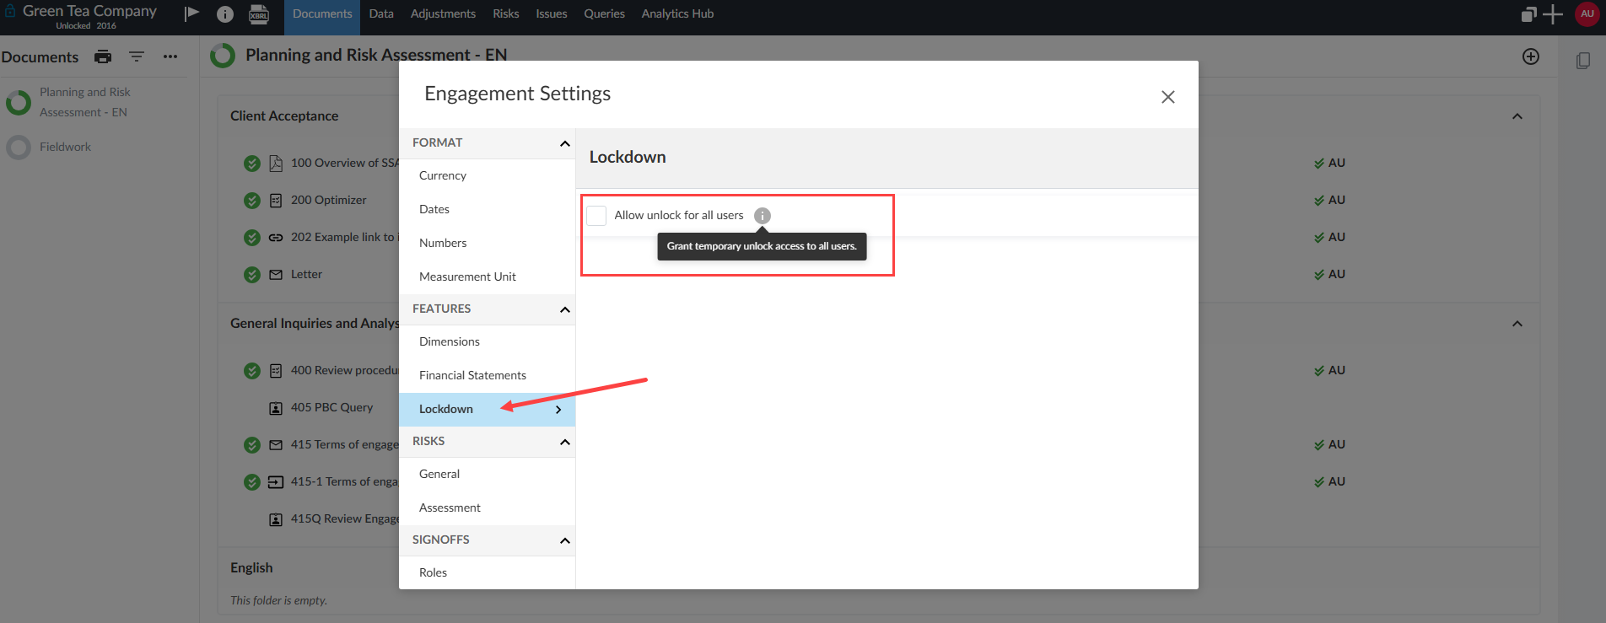The height and width of the screenshot is (623, 1606).
Task: Click the English folder heading
Action: (251, 568)
